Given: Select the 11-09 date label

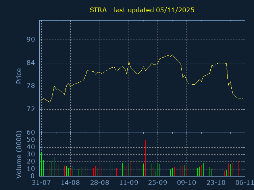Looking at the screenshot, I should [129, 182].
